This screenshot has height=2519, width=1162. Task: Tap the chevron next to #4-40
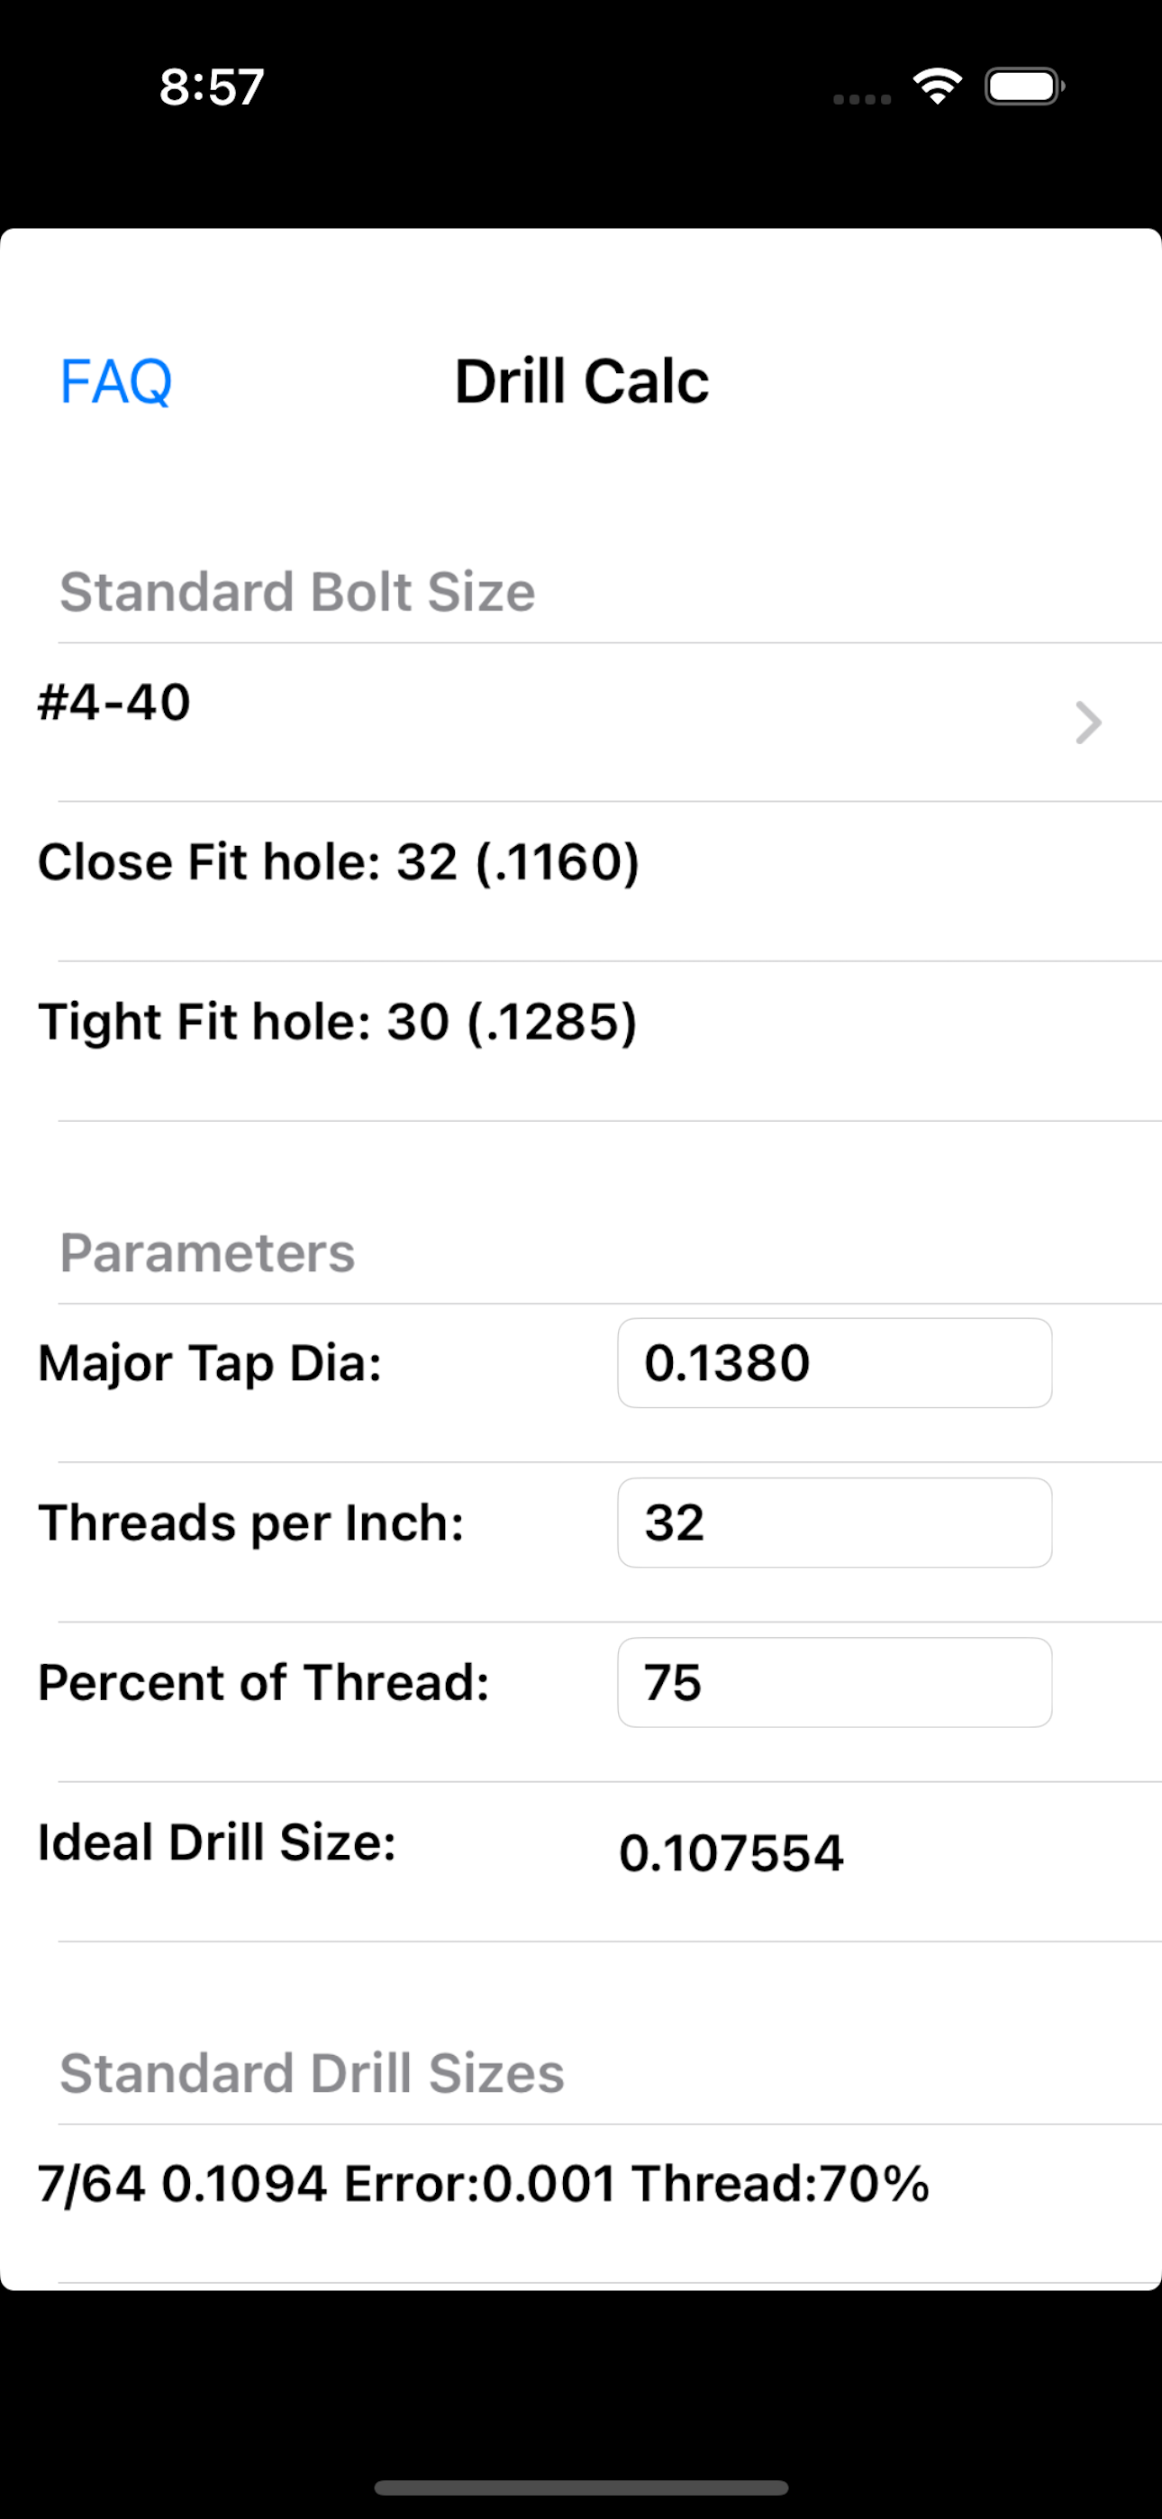click(x=1085, y=723)
